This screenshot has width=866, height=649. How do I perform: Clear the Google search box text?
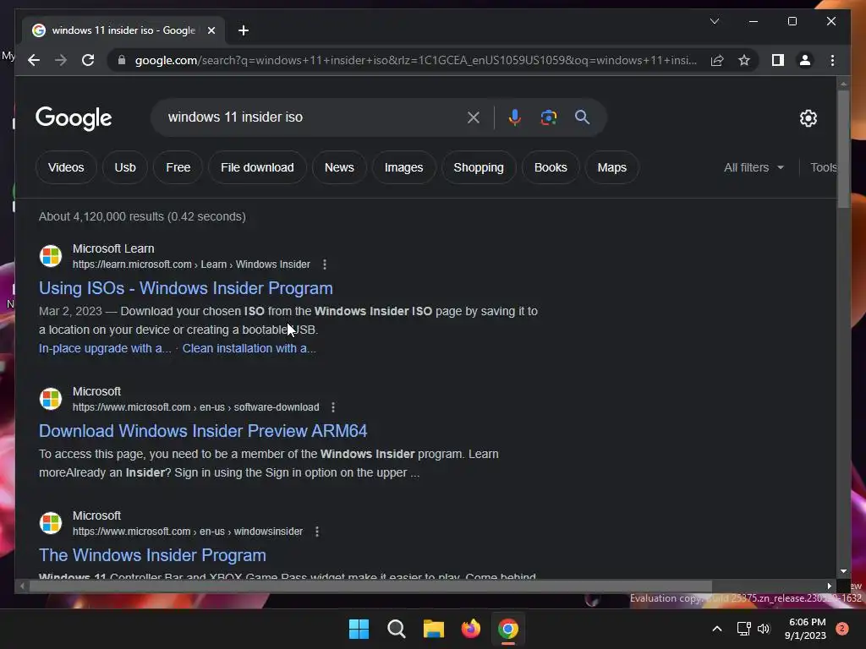coord(474,117)
